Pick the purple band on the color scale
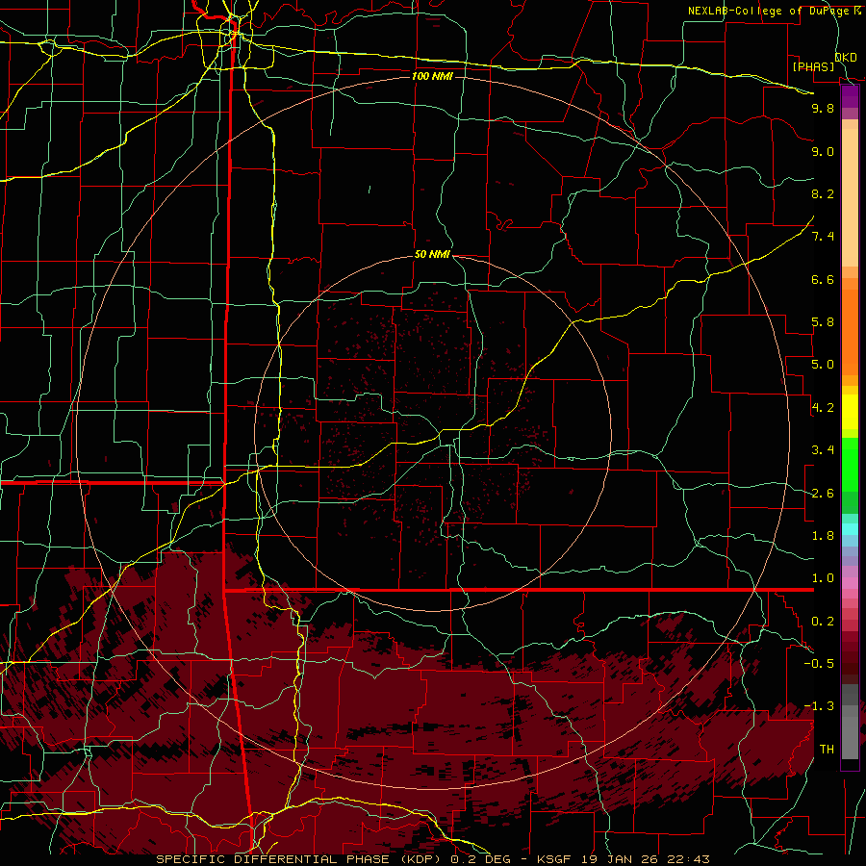Screen dimensions: 866x866 (850, 97)
